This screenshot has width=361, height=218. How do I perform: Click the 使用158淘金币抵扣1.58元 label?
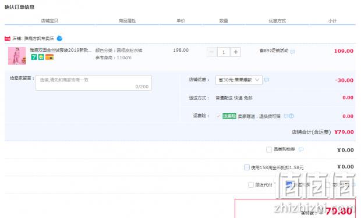click(x=277, y=167)
